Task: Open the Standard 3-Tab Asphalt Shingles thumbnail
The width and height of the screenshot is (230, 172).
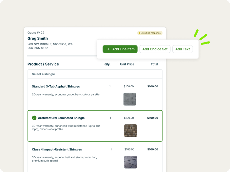Action: pyautogui.click(x=130, y=99)
